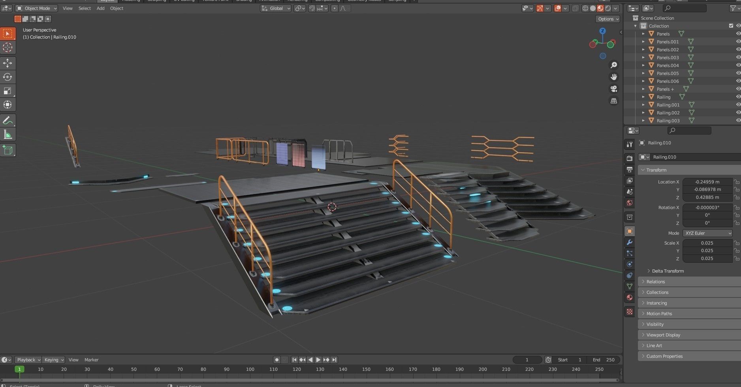Toggle visibility of Panels.004

(x=738, y=65)
